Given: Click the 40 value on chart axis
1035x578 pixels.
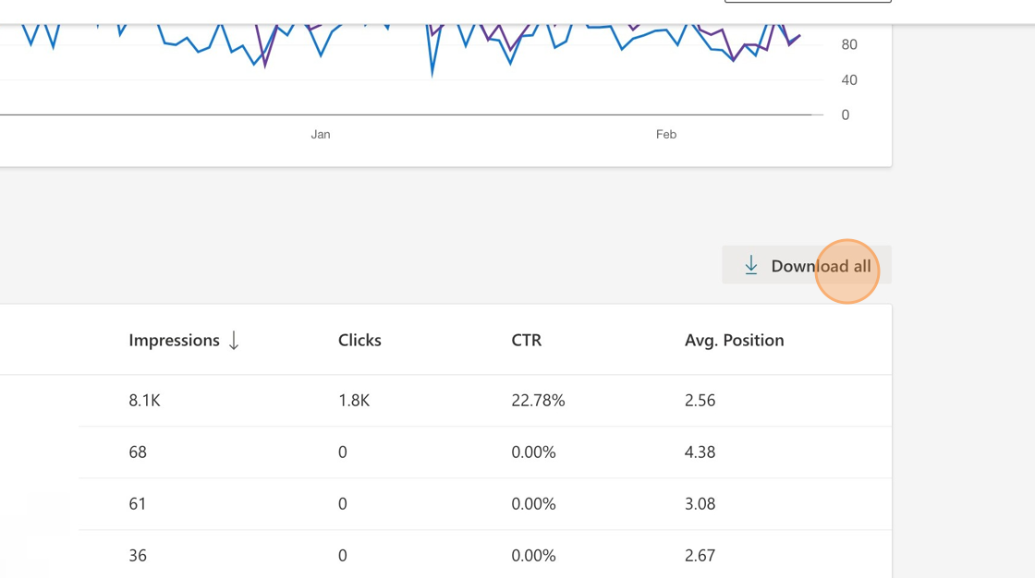Looking at the screenshot, I should coord(849,79).
